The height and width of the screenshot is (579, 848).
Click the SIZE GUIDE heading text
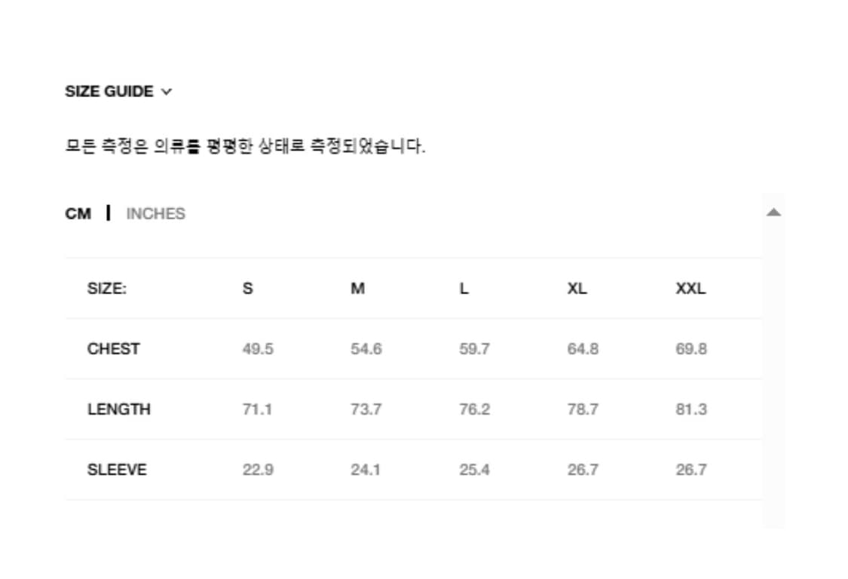tap(109, 92)
